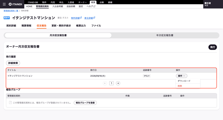Screen dimensions: 223x120
Task: Select 入居者 in top navigation
Action: click(x=71, y=2)
